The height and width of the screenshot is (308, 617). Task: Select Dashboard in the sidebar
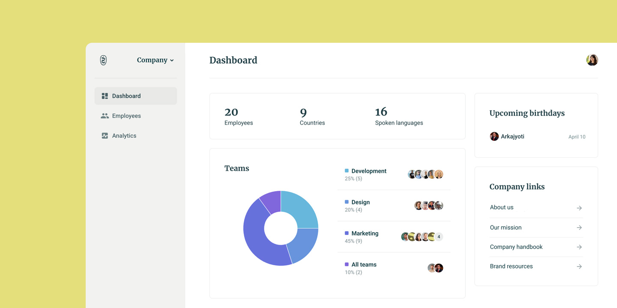(135, 96)
